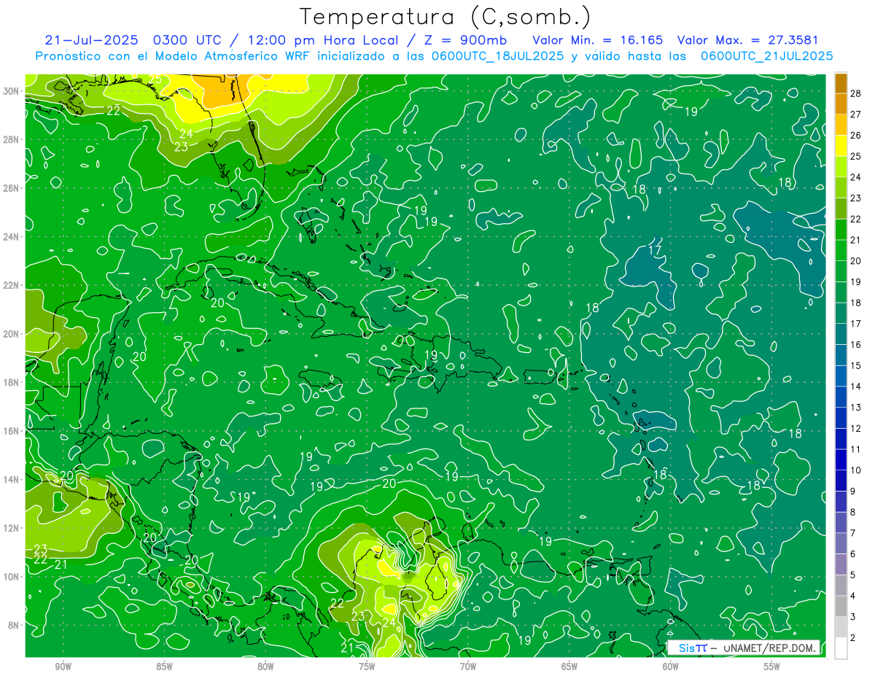Pick the white colorbar swatch below 2
875x676 pixels.
pos(841,648)
